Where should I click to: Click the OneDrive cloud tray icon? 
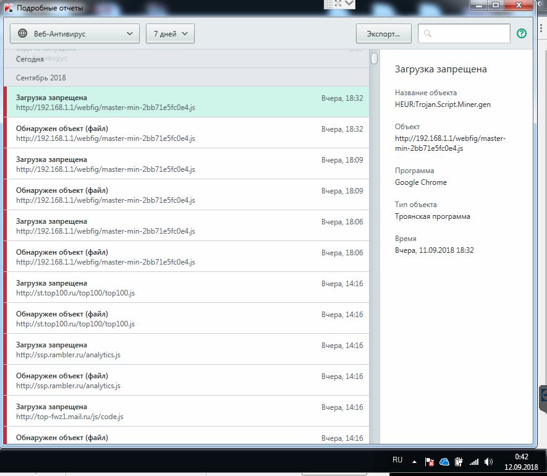click(x=444, y=462)
